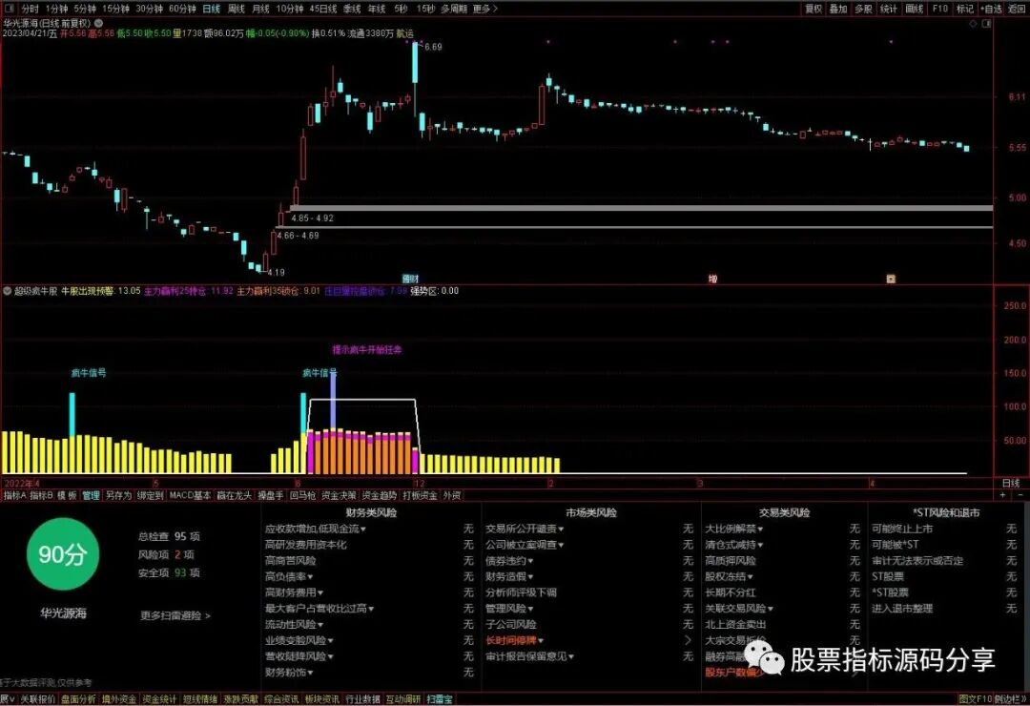Click the 增 event marker on chart
The image size is (1030, 706).
pyautogui.click(x=712, y=279)
